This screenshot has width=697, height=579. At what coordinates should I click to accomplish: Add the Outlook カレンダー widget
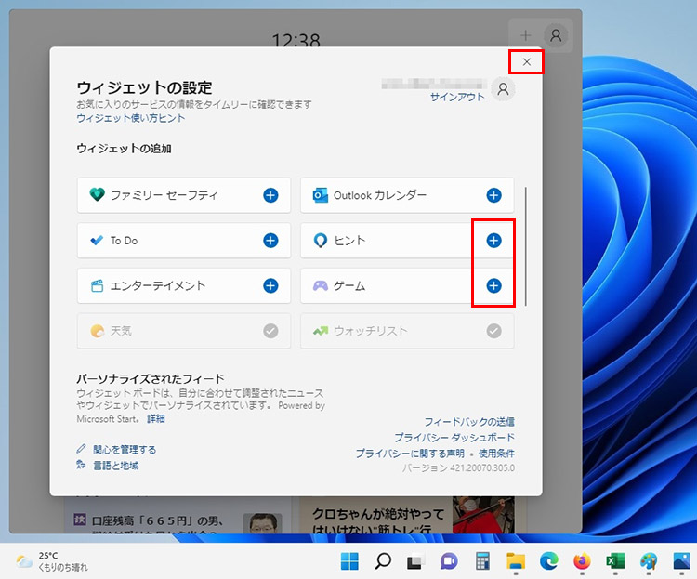(x=493, y=195)
